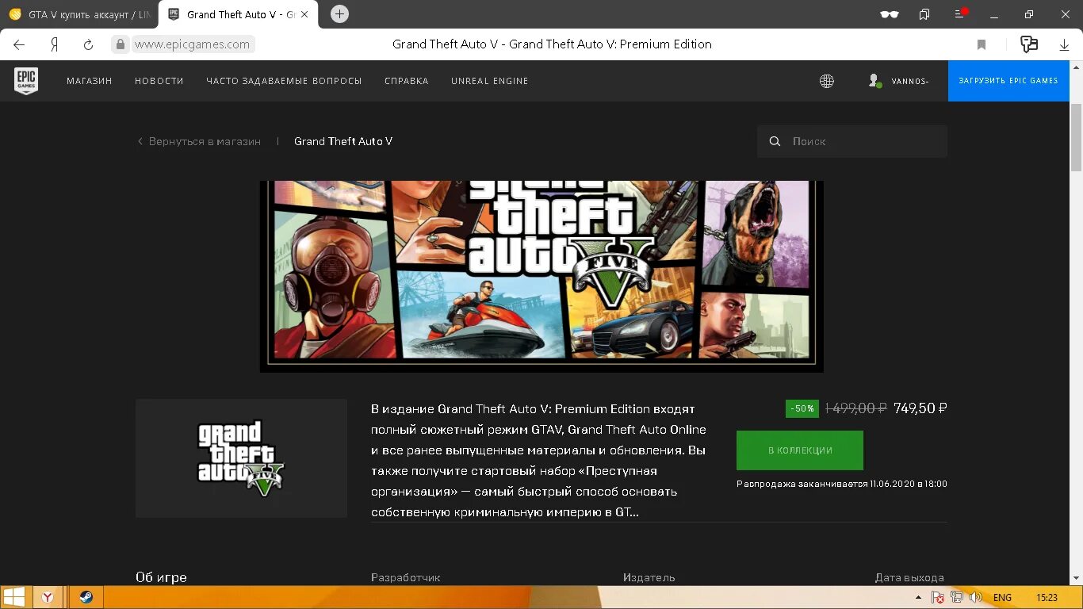This screenshot has width=1083, height=609.
Task: Click the 749,50 ₽ sale price
Action: point(920,408)
